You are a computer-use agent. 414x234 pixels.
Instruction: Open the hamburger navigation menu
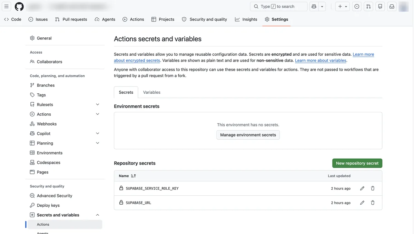click(6, 6)
